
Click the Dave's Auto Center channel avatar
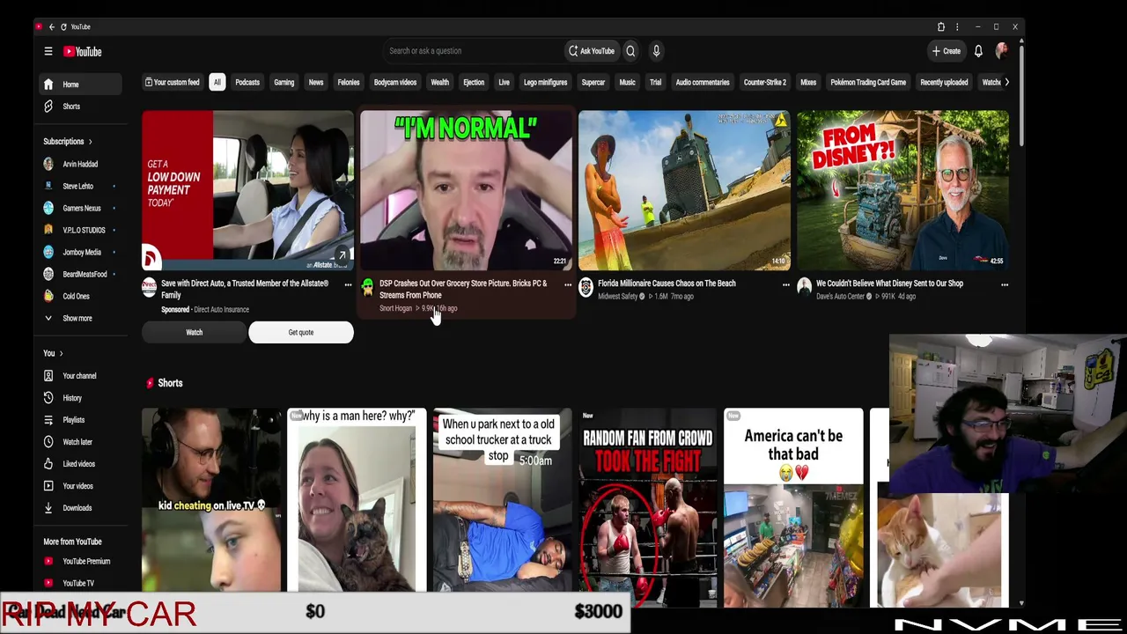click(804, 287)
